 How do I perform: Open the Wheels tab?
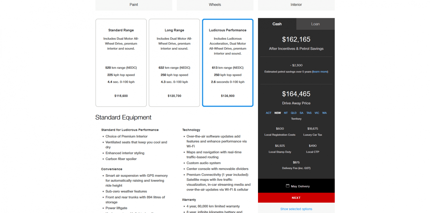click(x=215, y=5)
